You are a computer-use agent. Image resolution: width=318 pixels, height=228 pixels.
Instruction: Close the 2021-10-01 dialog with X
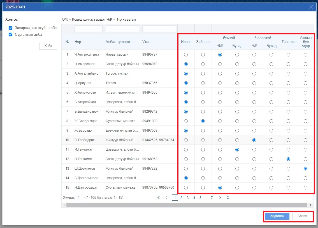pos(311,7)
